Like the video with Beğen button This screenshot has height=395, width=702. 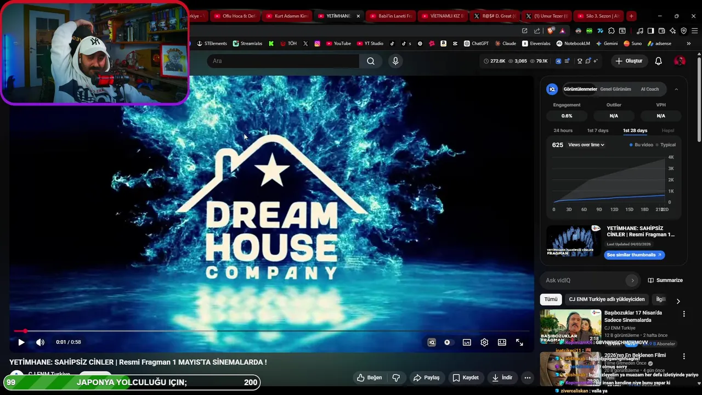(369, 377)
